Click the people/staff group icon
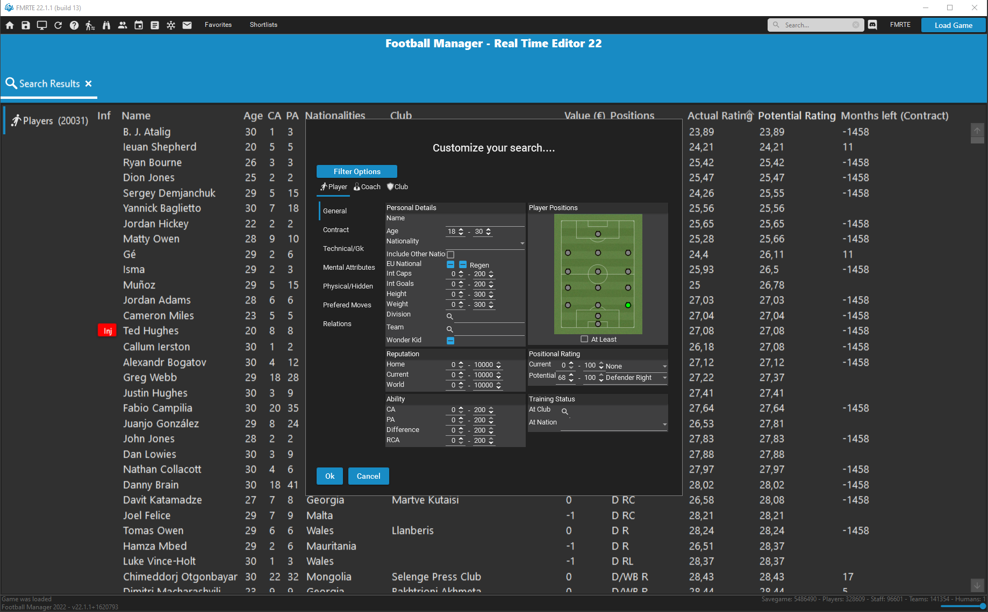Screen dimensions: 988x612 pos(123,25)
